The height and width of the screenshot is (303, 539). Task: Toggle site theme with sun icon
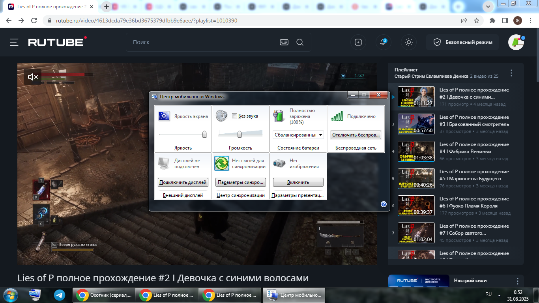coord(409,42)
